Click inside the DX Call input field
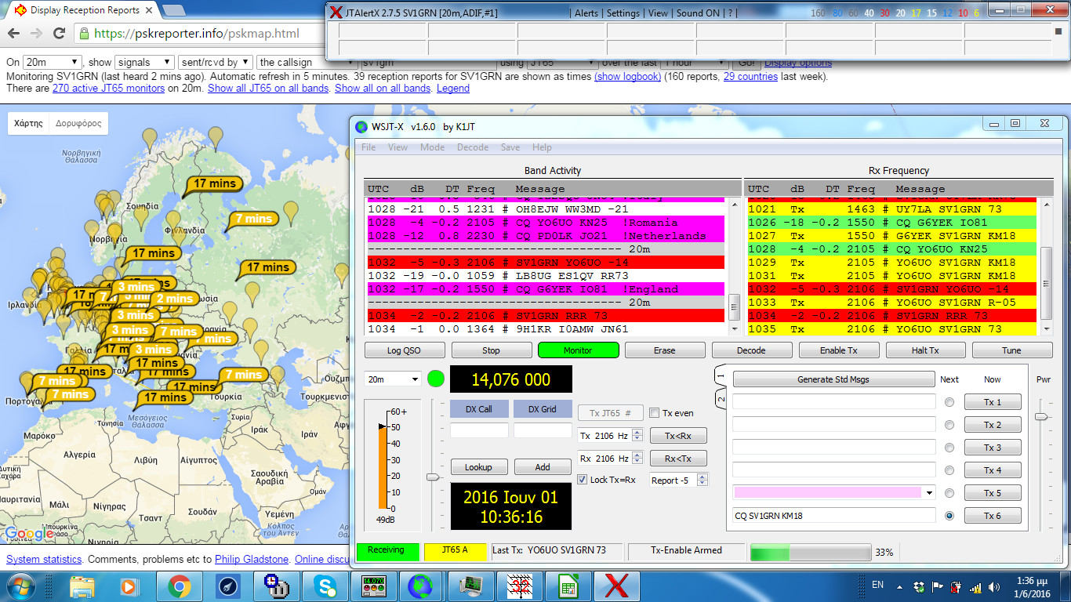The image size is (1071, 602). click(x=478, y=430)
